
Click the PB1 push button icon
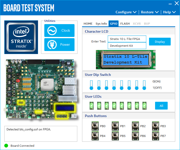[115, 126]
